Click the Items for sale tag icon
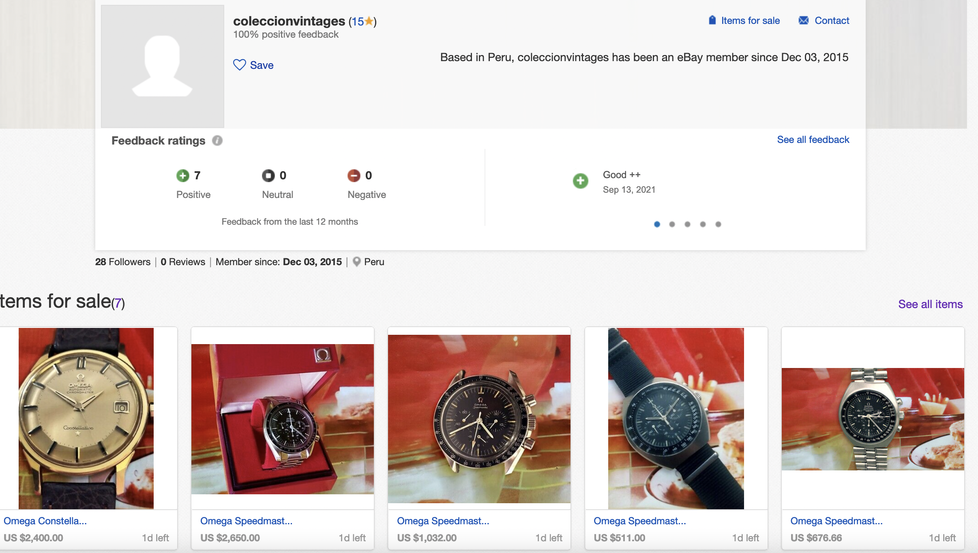This screenshot has height=553, width=978. pos(712,20)
